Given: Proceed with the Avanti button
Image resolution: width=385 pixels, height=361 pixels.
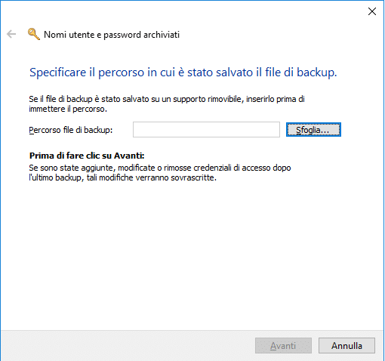Looking at the screenshot, I should click(283, 346).
